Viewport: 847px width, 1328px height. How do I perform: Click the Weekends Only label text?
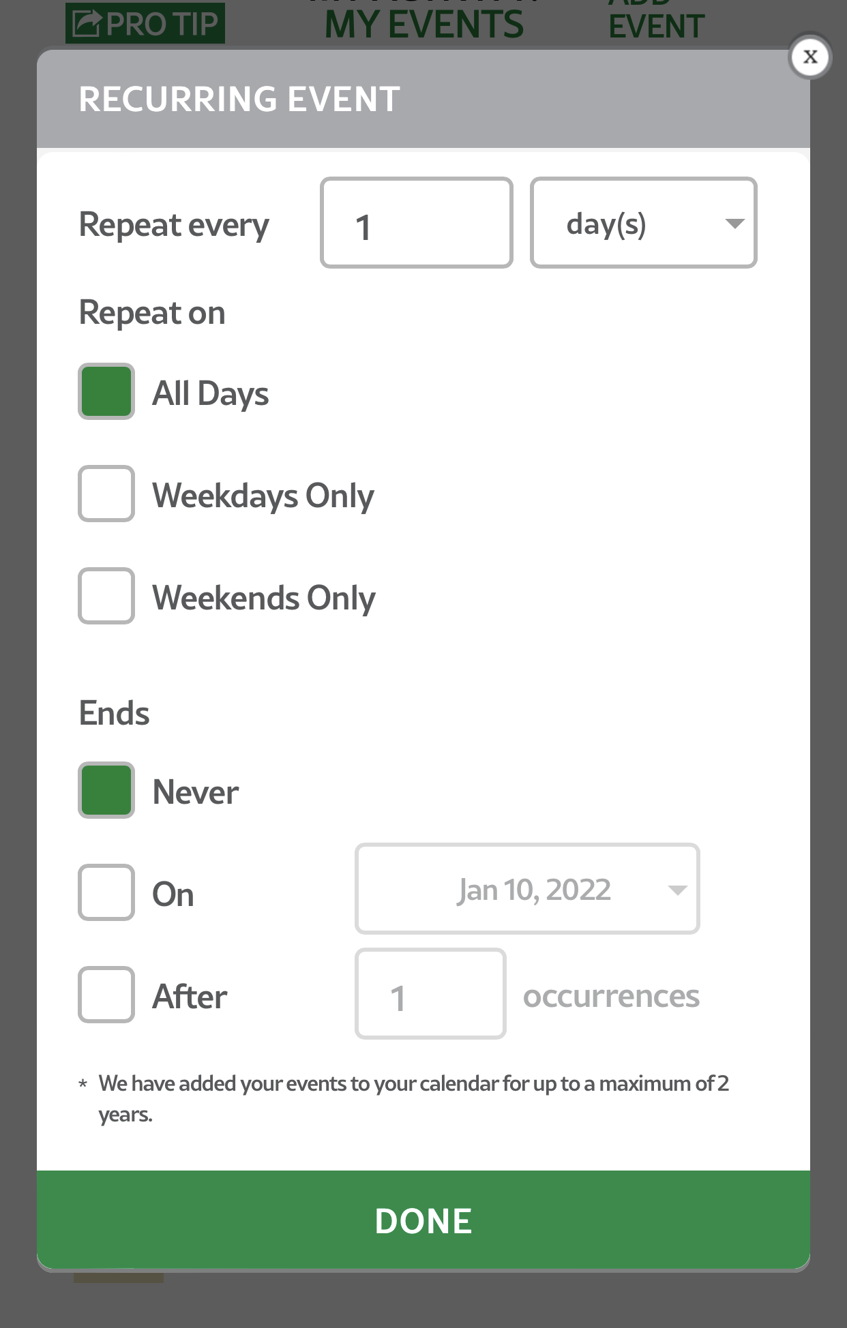point(264,598)
